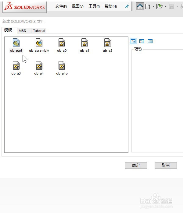Choose the gb_a2 drawing template

pyautogui.click(x=108, y=43)
